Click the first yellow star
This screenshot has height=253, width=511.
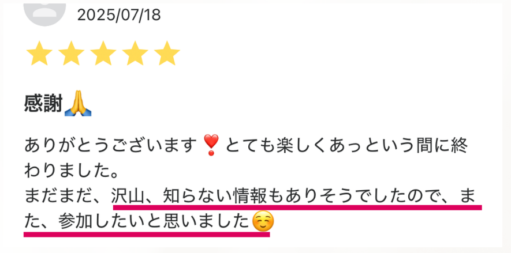[39, 54]
